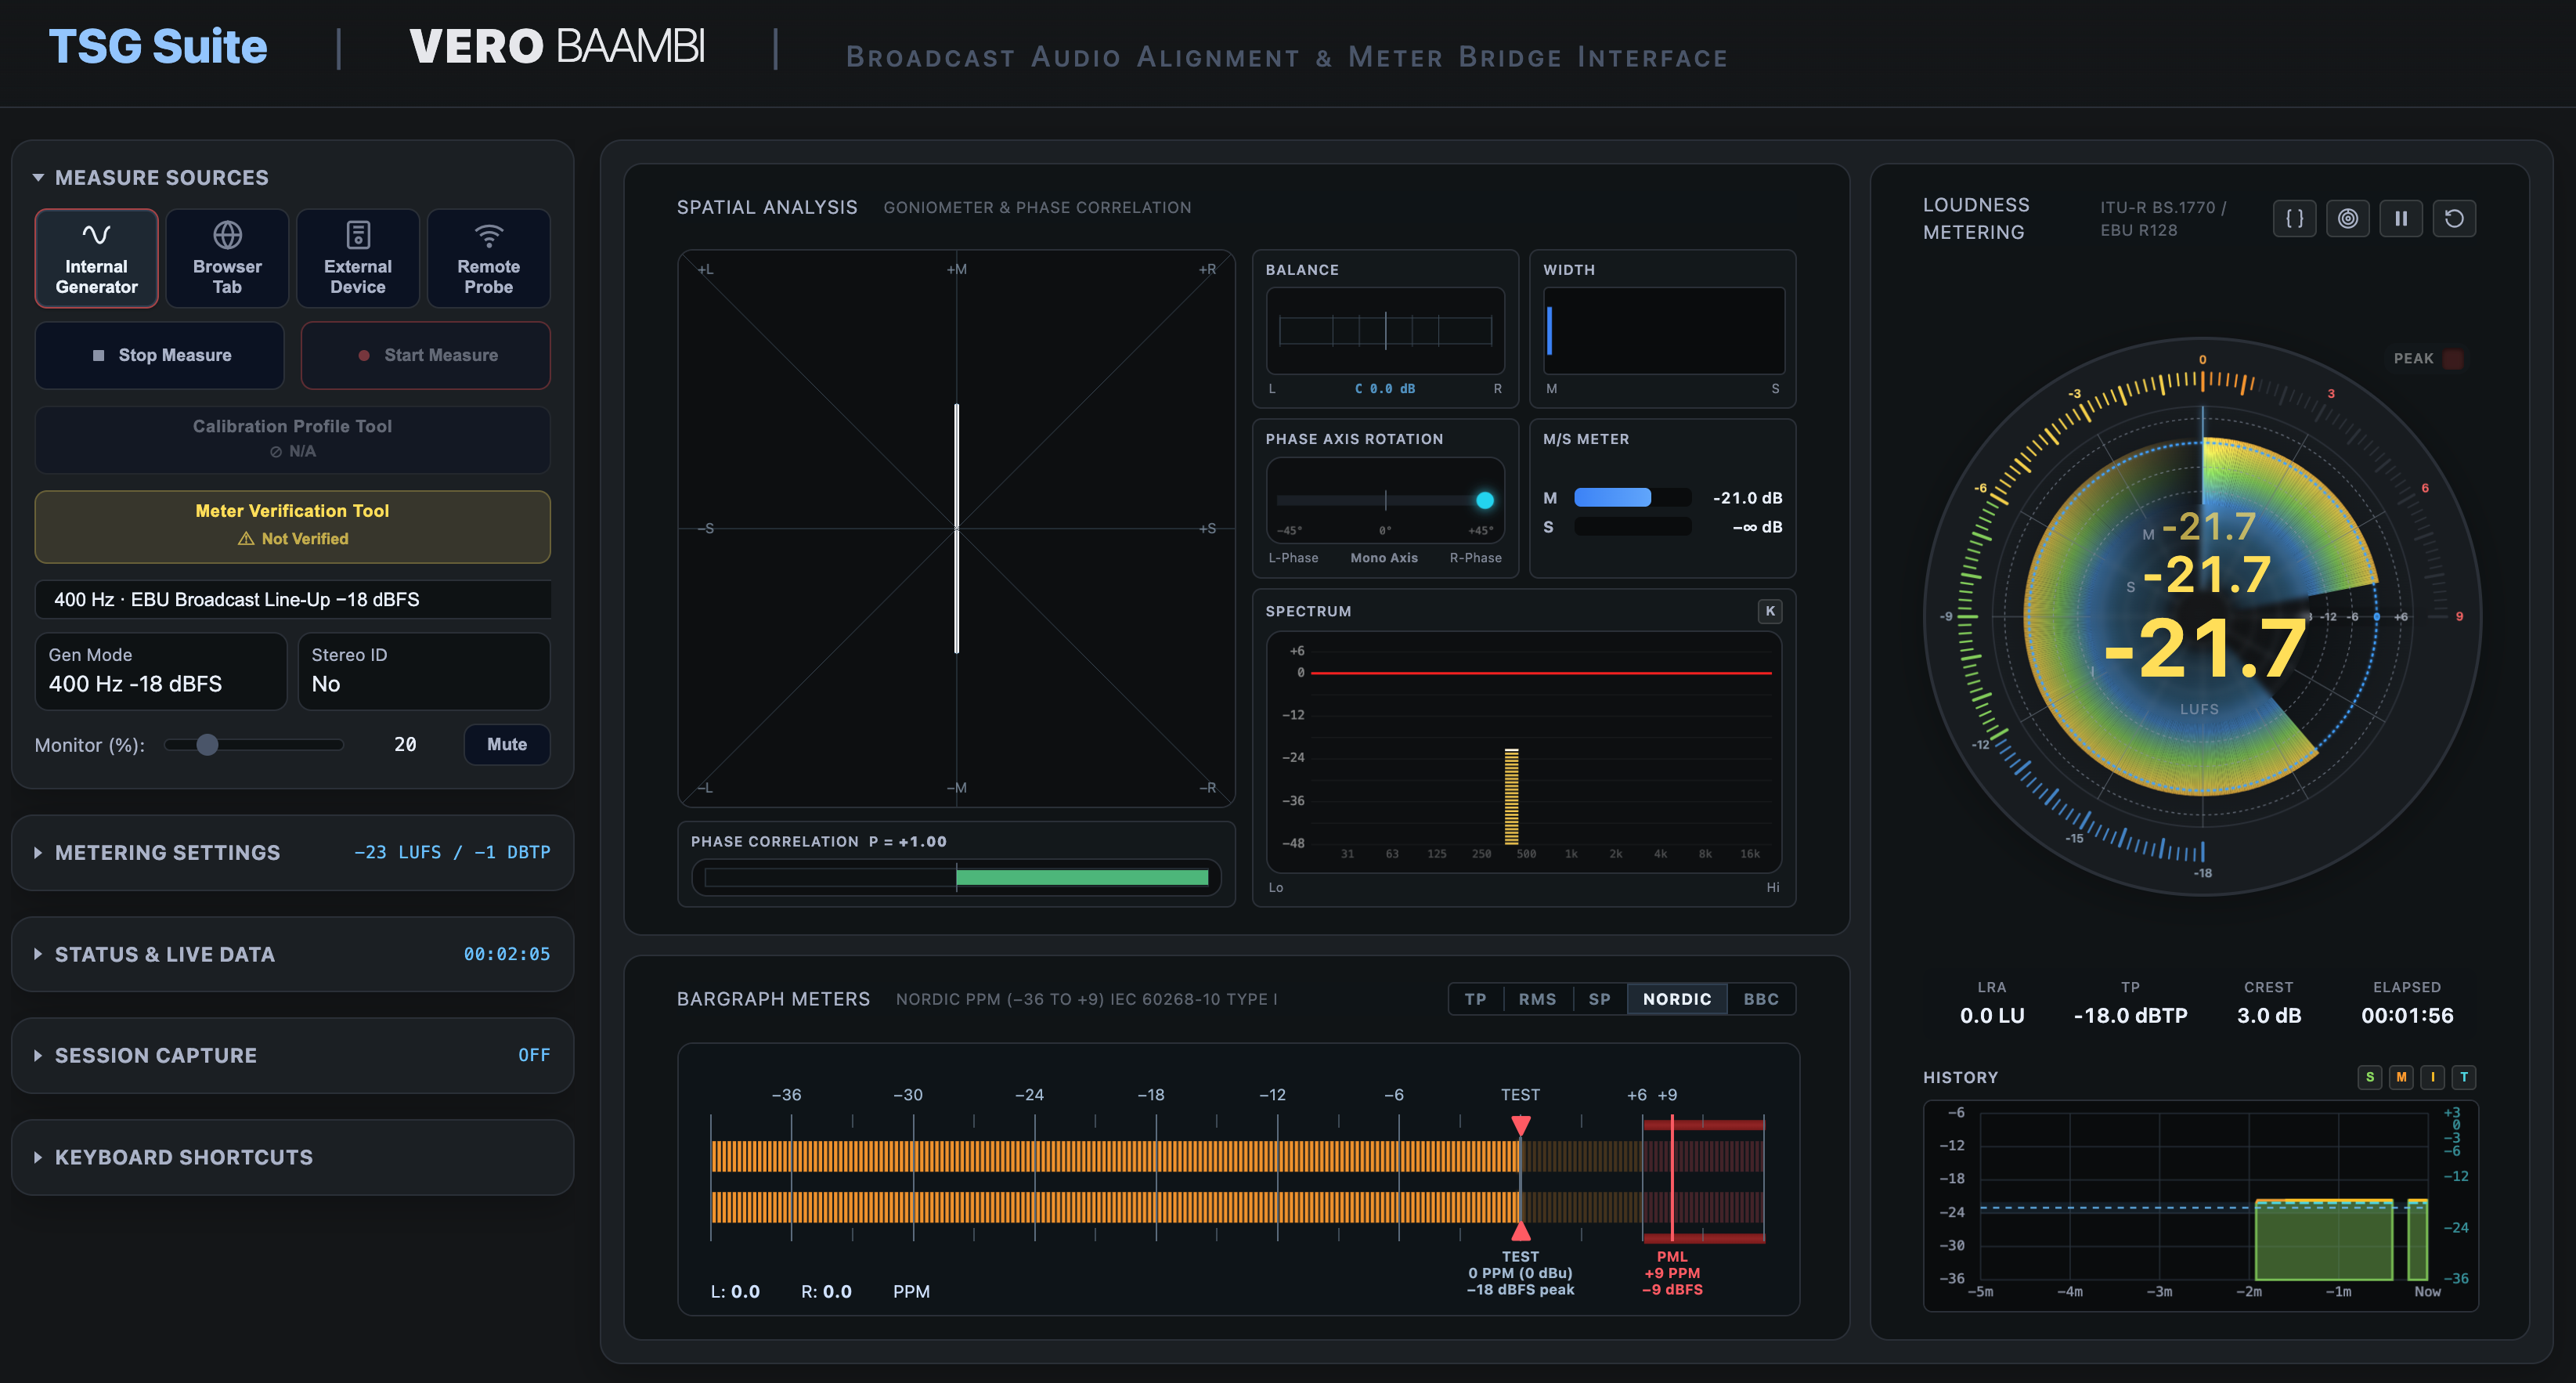Image resolution: width=2576 pixels, height=1383 pixels.
Task: Mute the monitor output
Action: click(507, 744)
